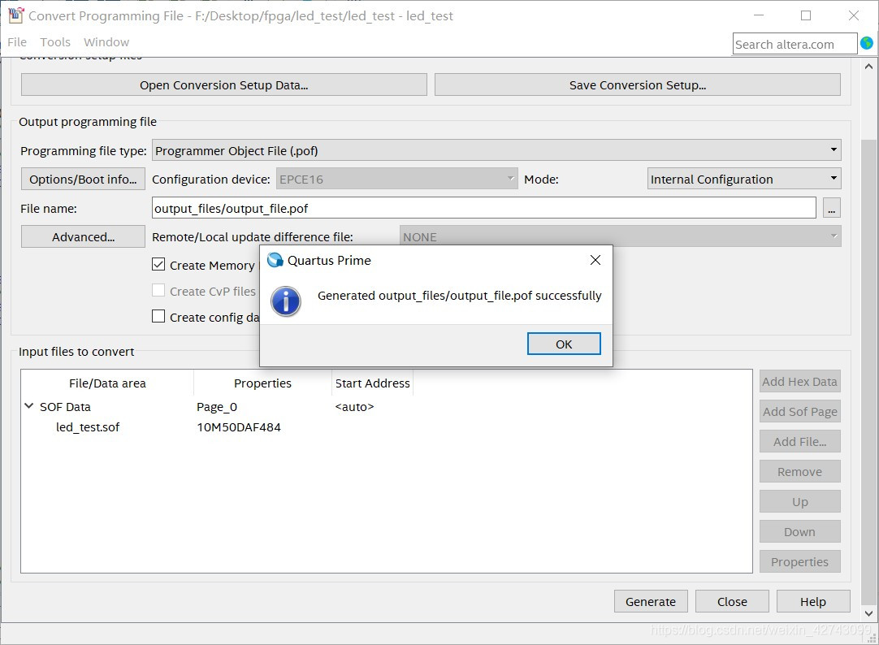
Task: Click the 10M50DAF484 device cell
Action: tap(239, 427)
